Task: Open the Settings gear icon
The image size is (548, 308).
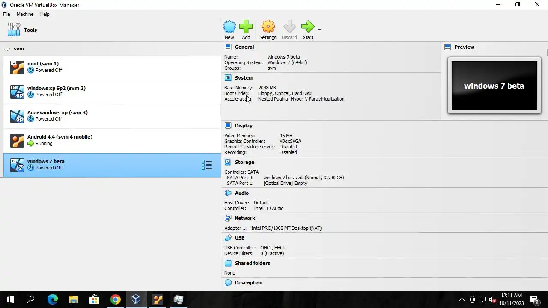Action: coord(268,27)
